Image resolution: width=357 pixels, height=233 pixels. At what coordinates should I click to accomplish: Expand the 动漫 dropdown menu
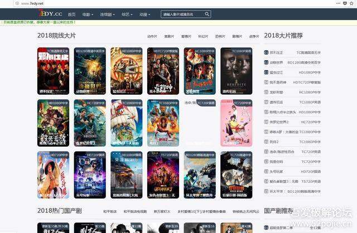click(x=144, y=14)
